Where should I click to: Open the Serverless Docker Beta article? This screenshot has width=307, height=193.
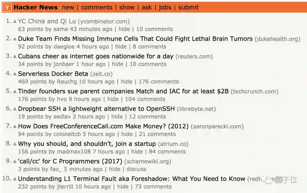(x=53, y=74)
